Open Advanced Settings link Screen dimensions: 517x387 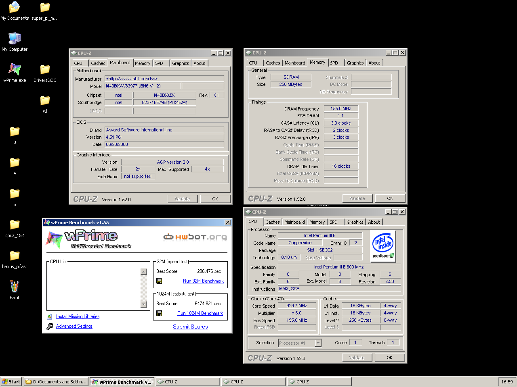[74, 326]
